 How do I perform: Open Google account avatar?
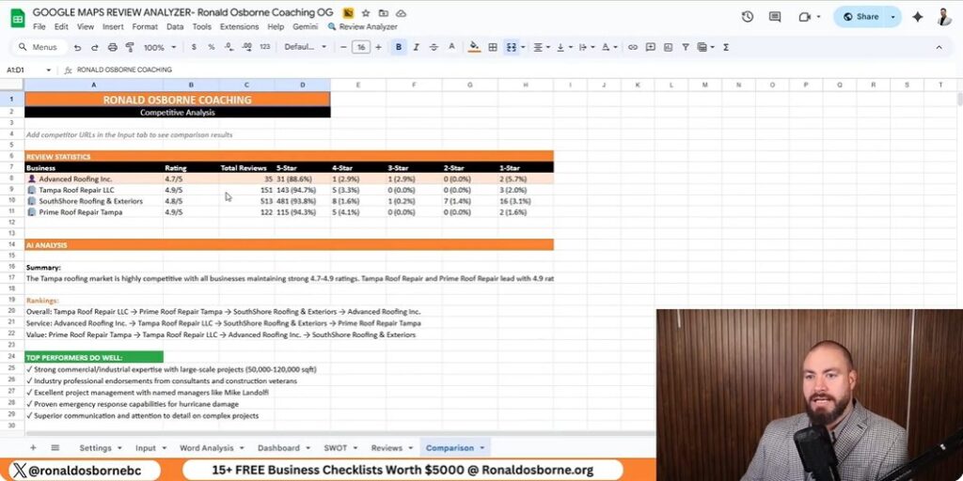pyautogui.click(x=944, y=17)
